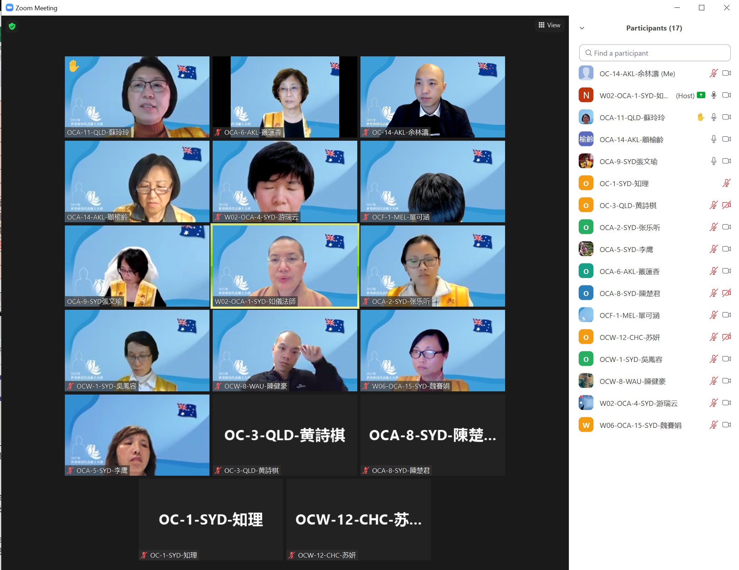Click the camera icon for OCW-8-WAU-陳健豪

coord(726,381)
